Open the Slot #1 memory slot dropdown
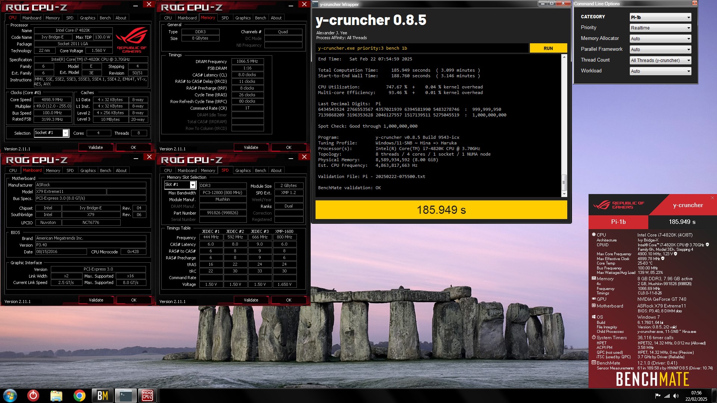The image size is (717, 403). coord(180,185)
